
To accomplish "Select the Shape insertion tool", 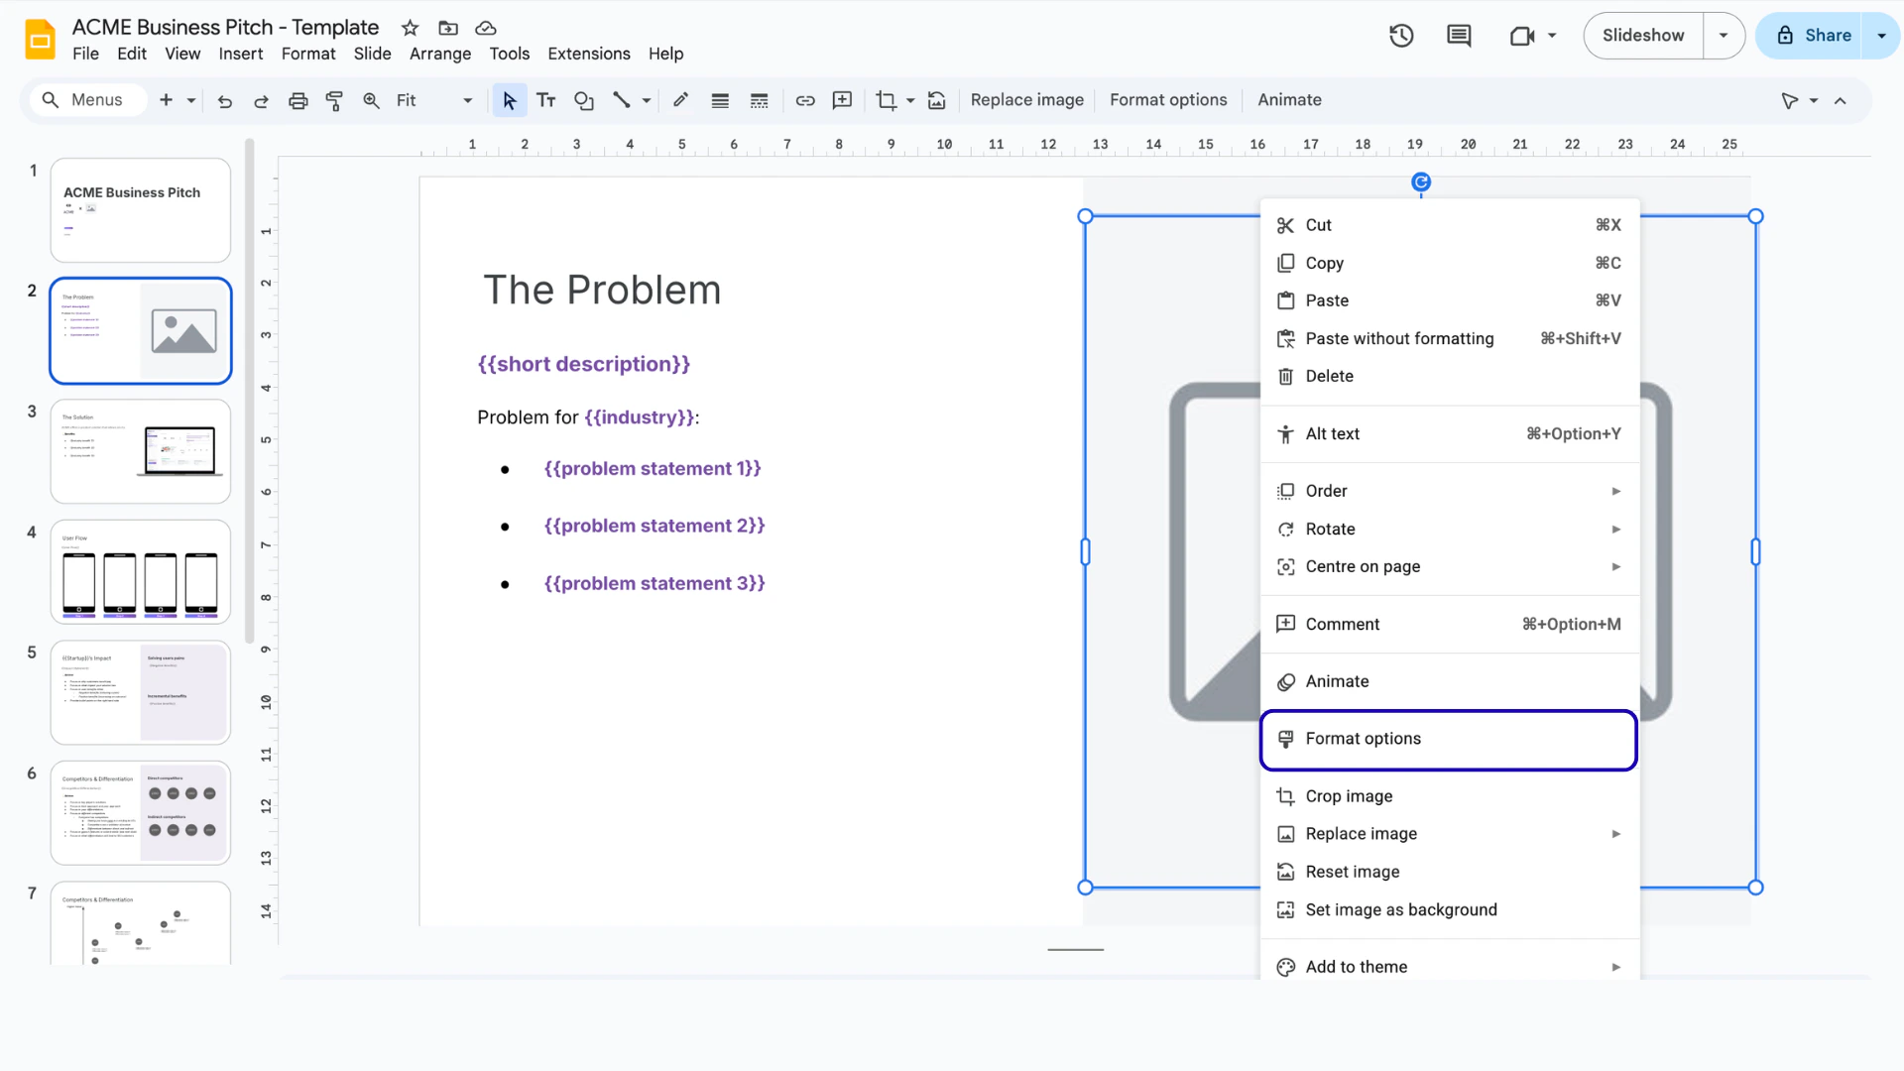I will coord(583,100).
